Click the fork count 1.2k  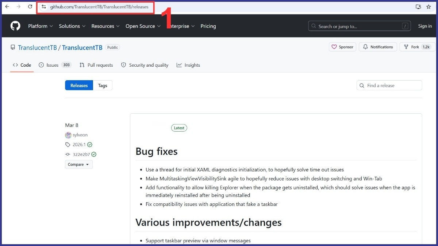pyautogui.click(x=426, y=47)
